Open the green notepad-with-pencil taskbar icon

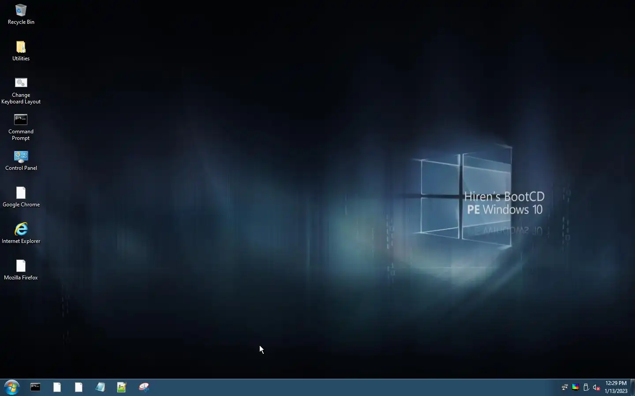122,387
